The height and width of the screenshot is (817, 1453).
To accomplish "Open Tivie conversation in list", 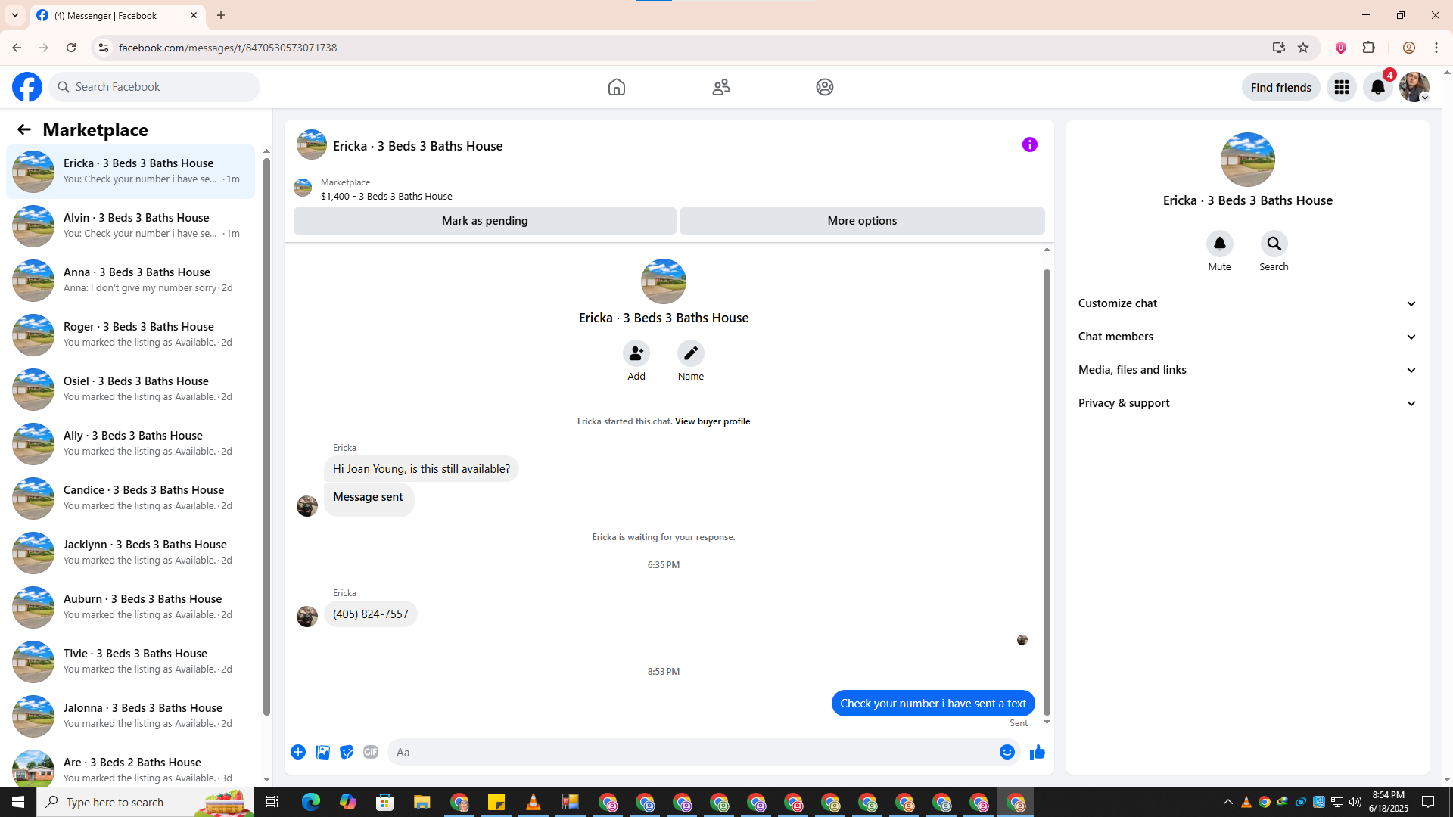I will [131, 661].
